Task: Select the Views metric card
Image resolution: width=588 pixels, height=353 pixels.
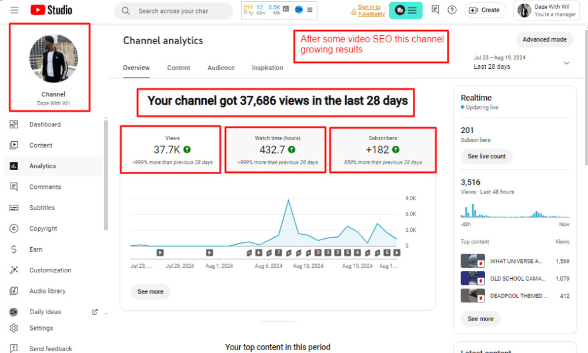Action: (x=171, y=149)
